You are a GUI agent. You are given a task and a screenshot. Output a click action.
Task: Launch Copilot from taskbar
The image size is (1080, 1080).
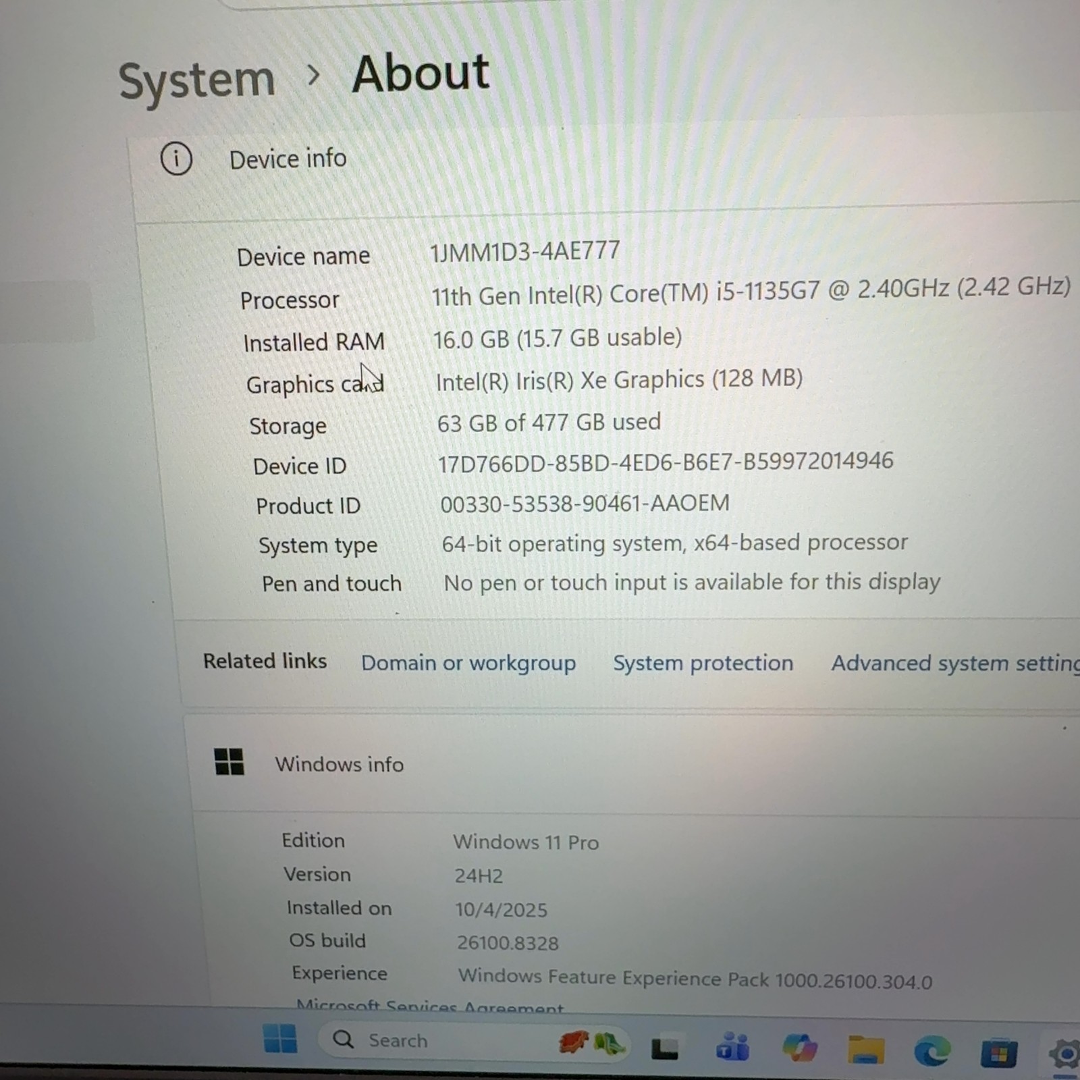click(799, 1048)
